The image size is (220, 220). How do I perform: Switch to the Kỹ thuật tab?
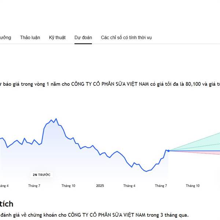coord(57,37)
